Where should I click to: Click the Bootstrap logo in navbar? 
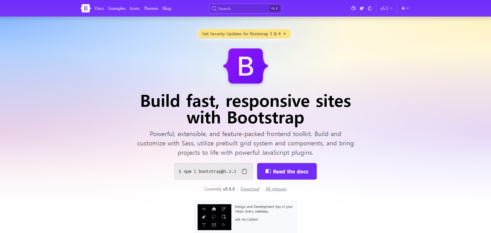pos(85,8)
